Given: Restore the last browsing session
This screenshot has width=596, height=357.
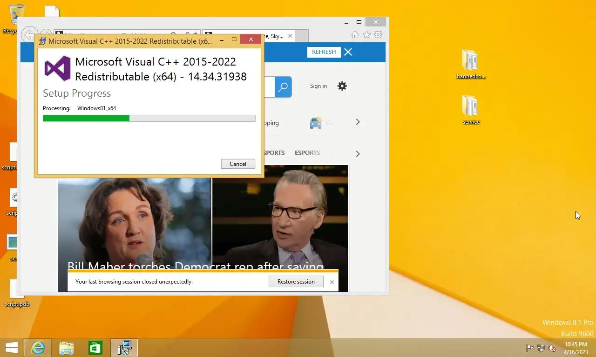Looking at the screenshot, I should [296, 282].
